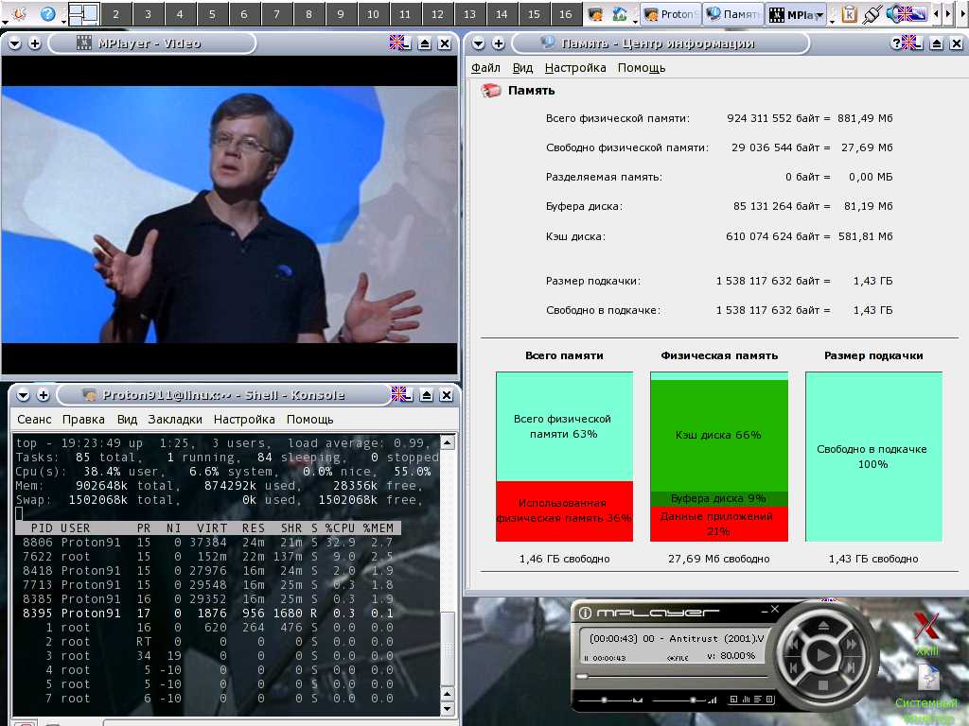Switch to the Память taskbar entry
The height and width of the screenshot is (726, 969).
(733, 14)
